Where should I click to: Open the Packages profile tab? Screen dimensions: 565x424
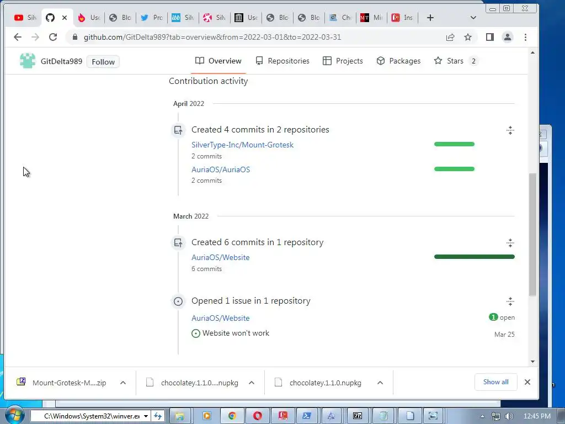pos(398,61)
